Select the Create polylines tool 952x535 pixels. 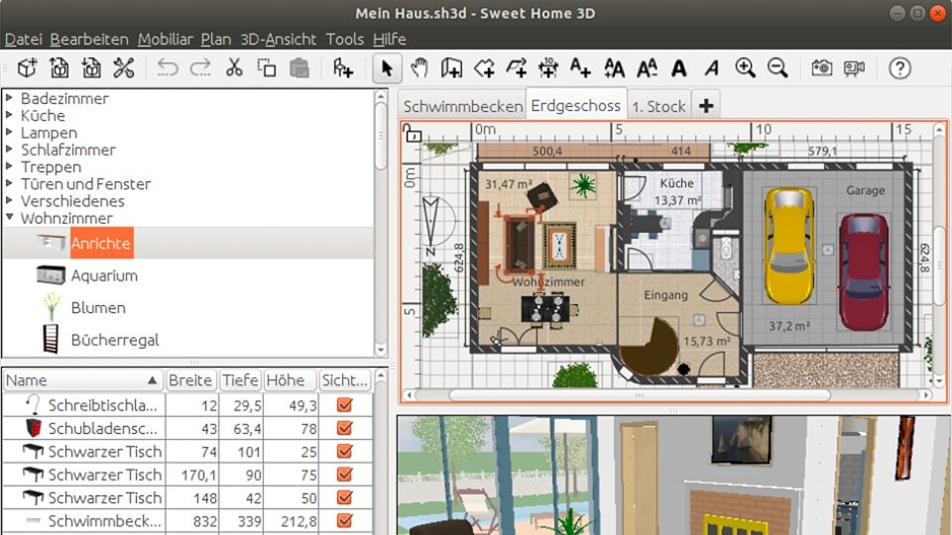[x=516, y=68]
